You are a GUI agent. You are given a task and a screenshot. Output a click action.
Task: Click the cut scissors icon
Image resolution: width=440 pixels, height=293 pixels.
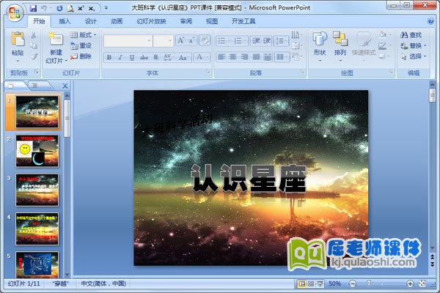tap(34, 35)
